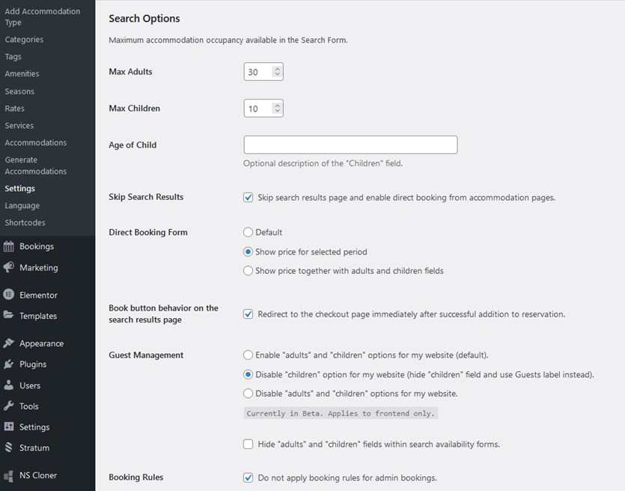Toggle the Skip Search Results checkbox
The height and width of the screenshot is (491, 625).
(249, 198)
